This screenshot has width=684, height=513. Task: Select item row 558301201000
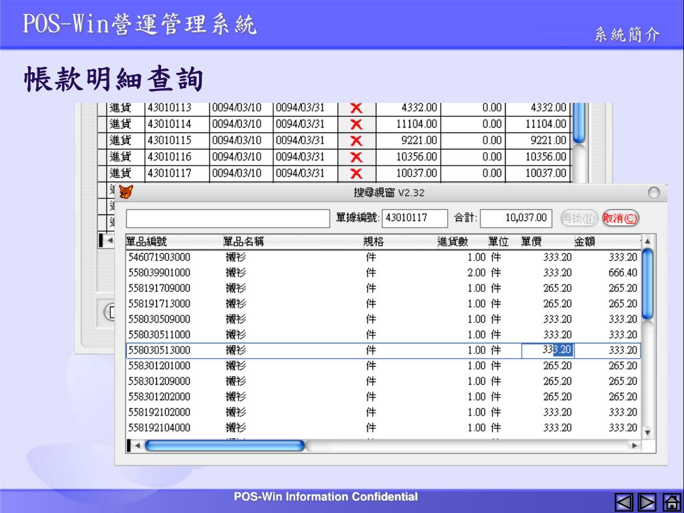click(383, 366)
